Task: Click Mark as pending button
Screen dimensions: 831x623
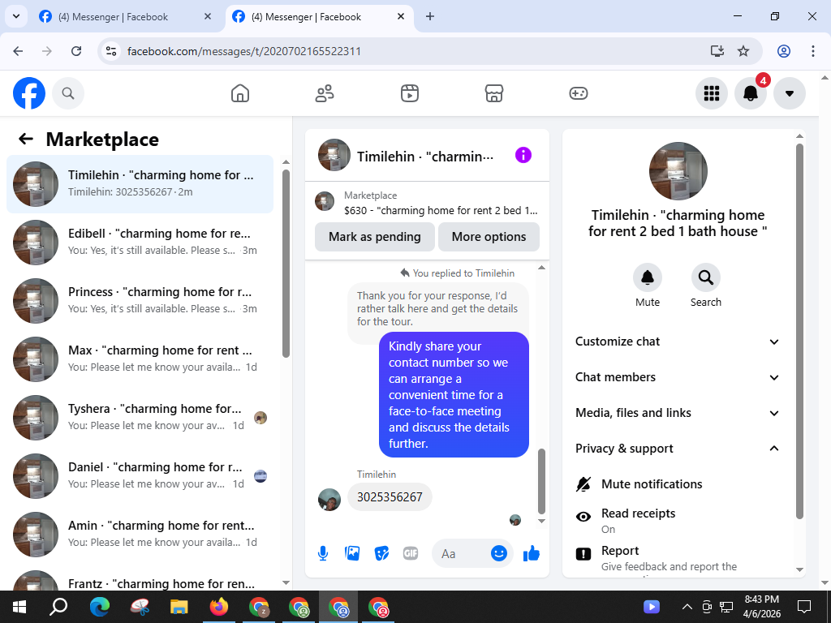Action: tap(375, 237)
